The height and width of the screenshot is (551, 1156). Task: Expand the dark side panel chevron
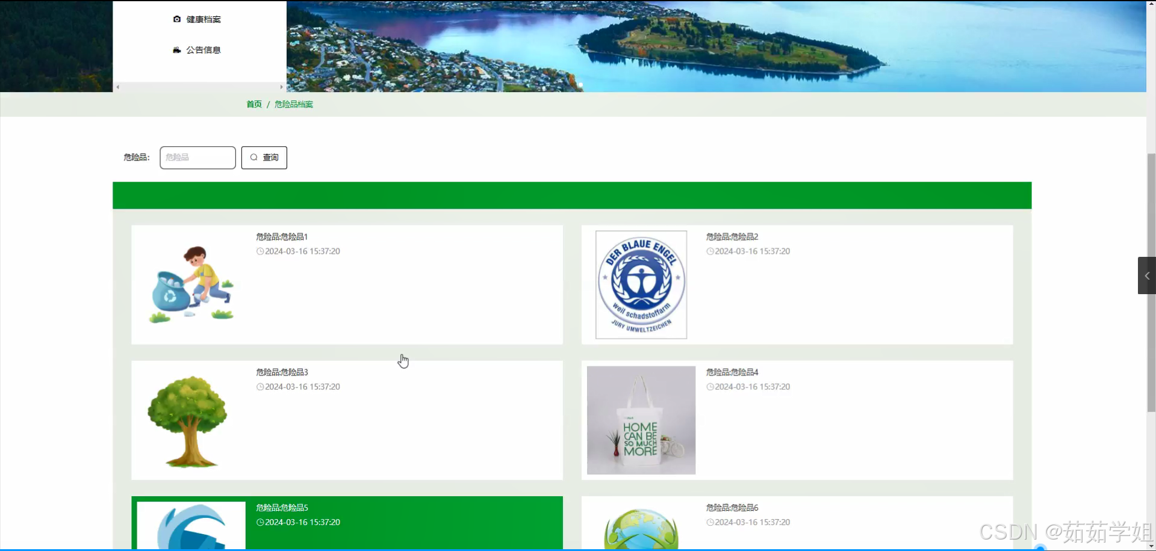click(x=1147, y=275)
